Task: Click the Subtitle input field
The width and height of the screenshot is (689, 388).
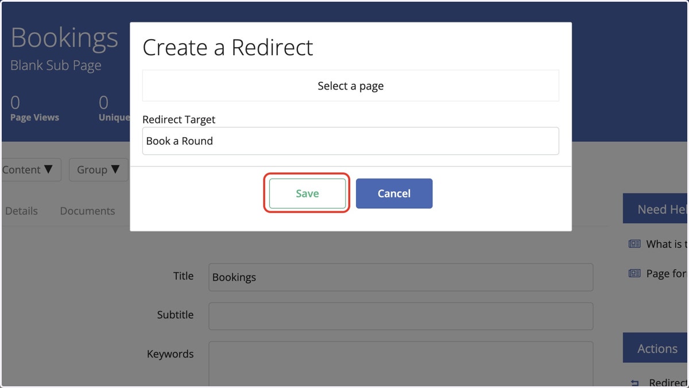Action: (x=400, y=316)
